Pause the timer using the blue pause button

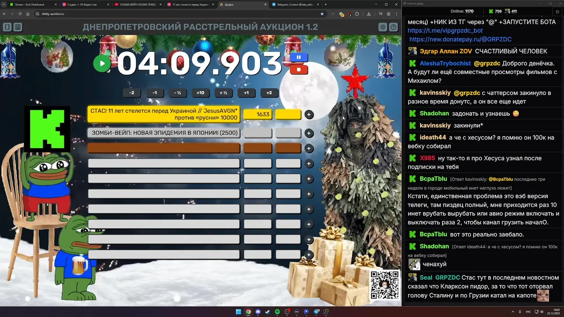(x=298, y=57)
